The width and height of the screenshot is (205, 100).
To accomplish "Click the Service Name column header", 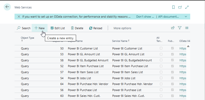I will (121, 41).
